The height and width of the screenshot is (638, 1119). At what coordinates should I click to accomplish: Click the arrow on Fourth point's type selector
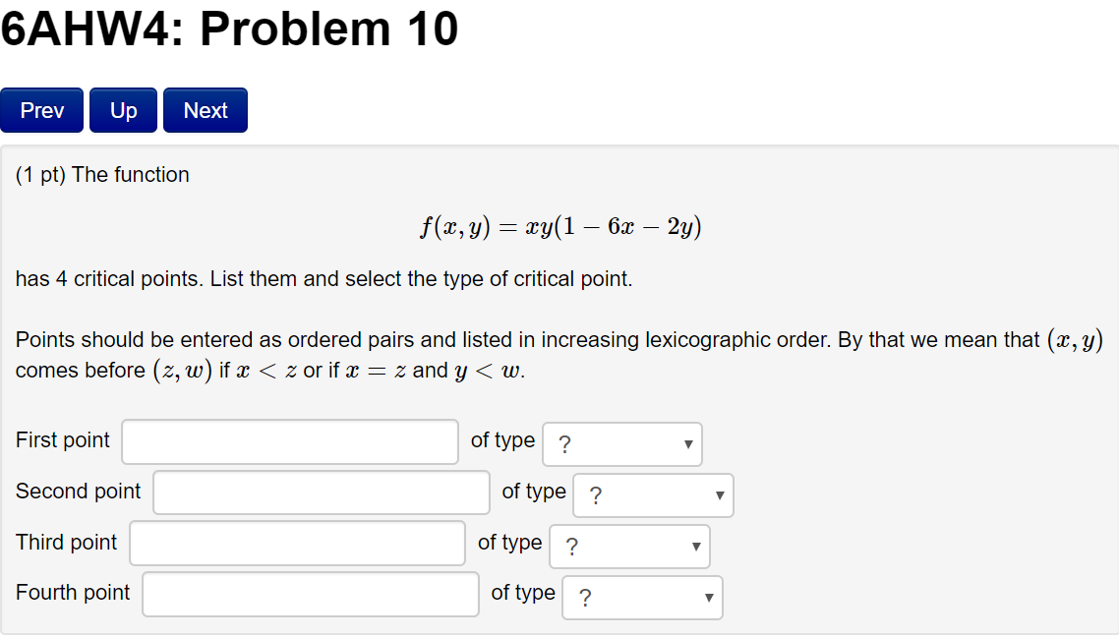[x=710, y=597]
